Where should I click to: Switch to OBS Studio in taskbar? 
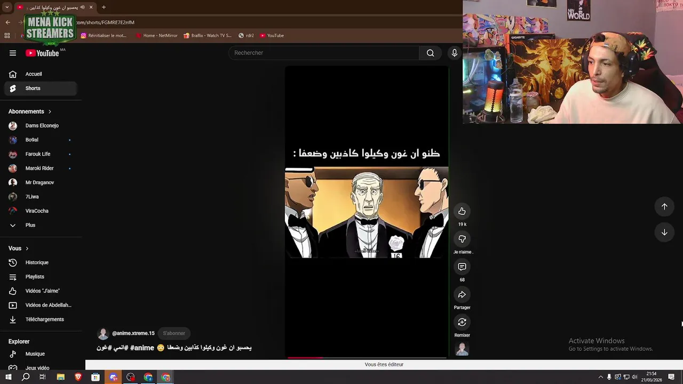click(131, 377)
